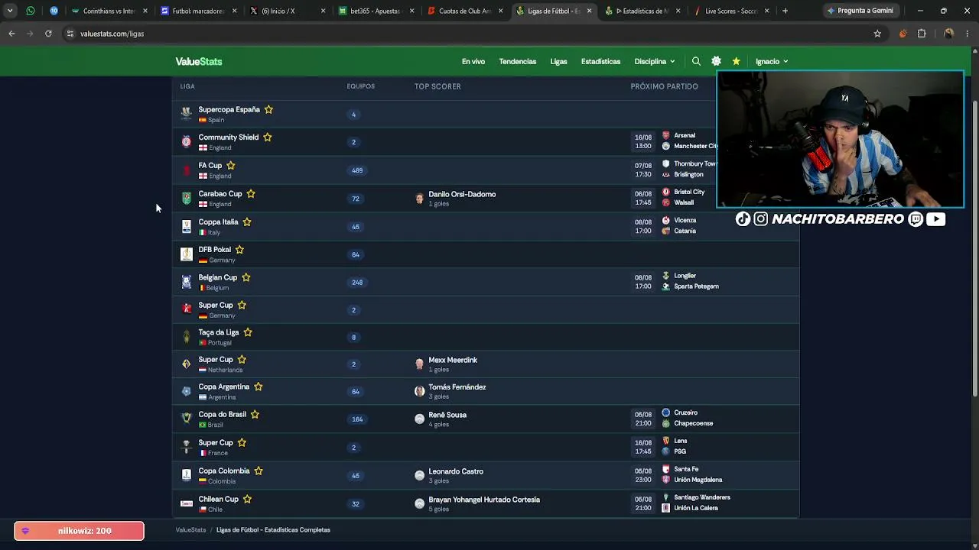This screenshot has width=979, height=550.
Task: Open the browser extensions puzzle icon
Action: 922,34
